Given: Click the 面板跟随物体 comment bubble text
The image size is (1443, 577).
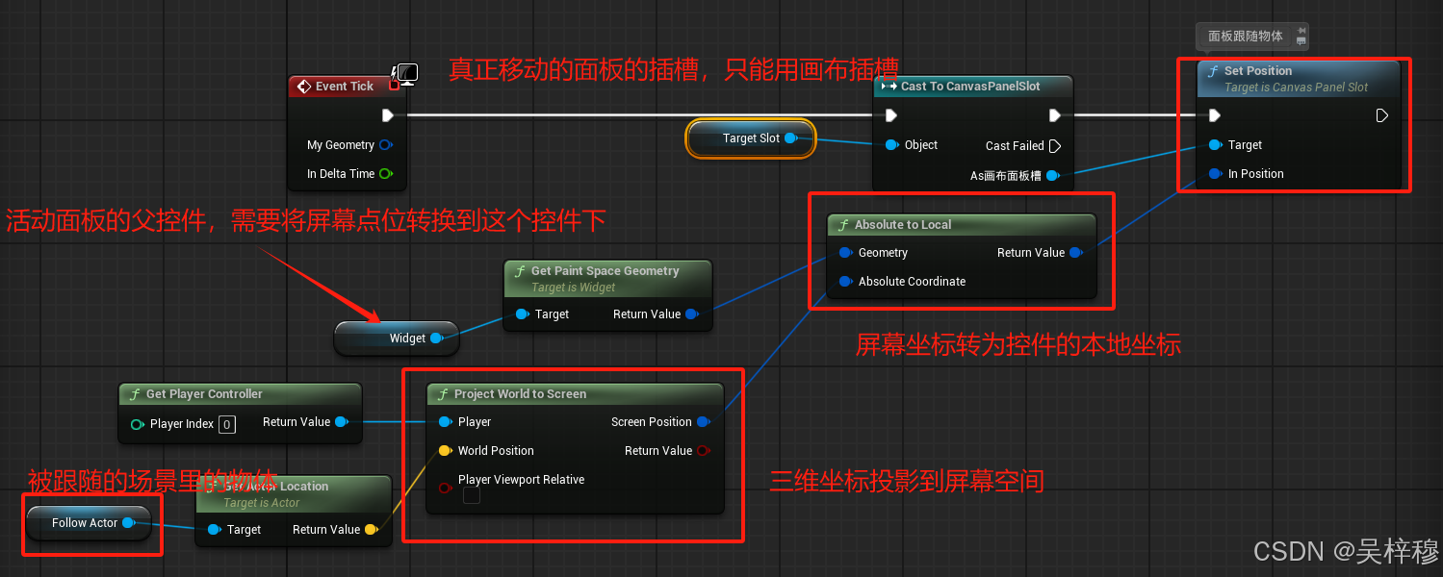Looking at the screenshot, I should [1246, 37].
